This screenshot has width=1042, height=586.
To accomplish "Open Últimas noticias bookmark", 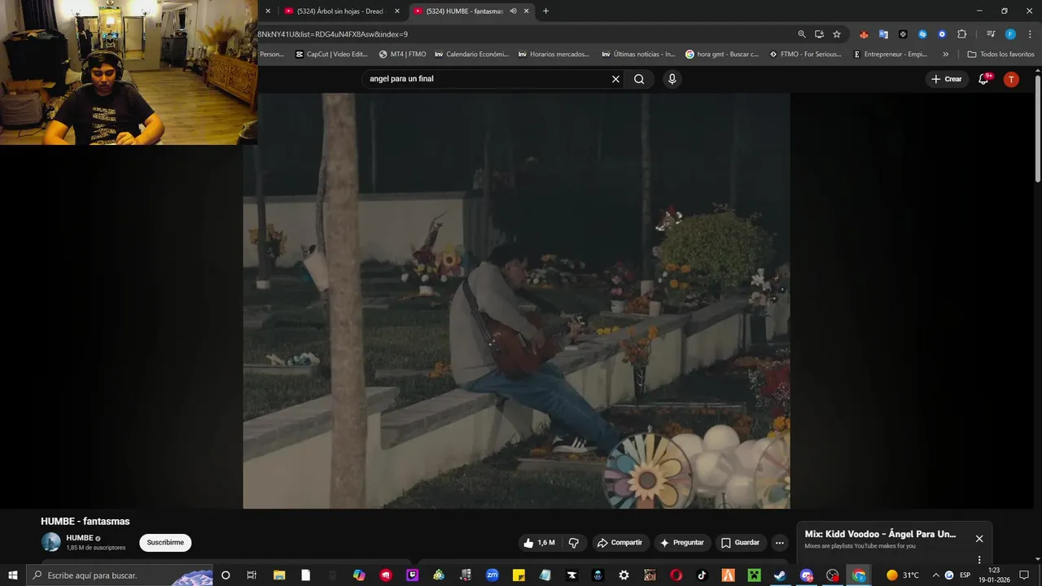I will tap(638, 55).
